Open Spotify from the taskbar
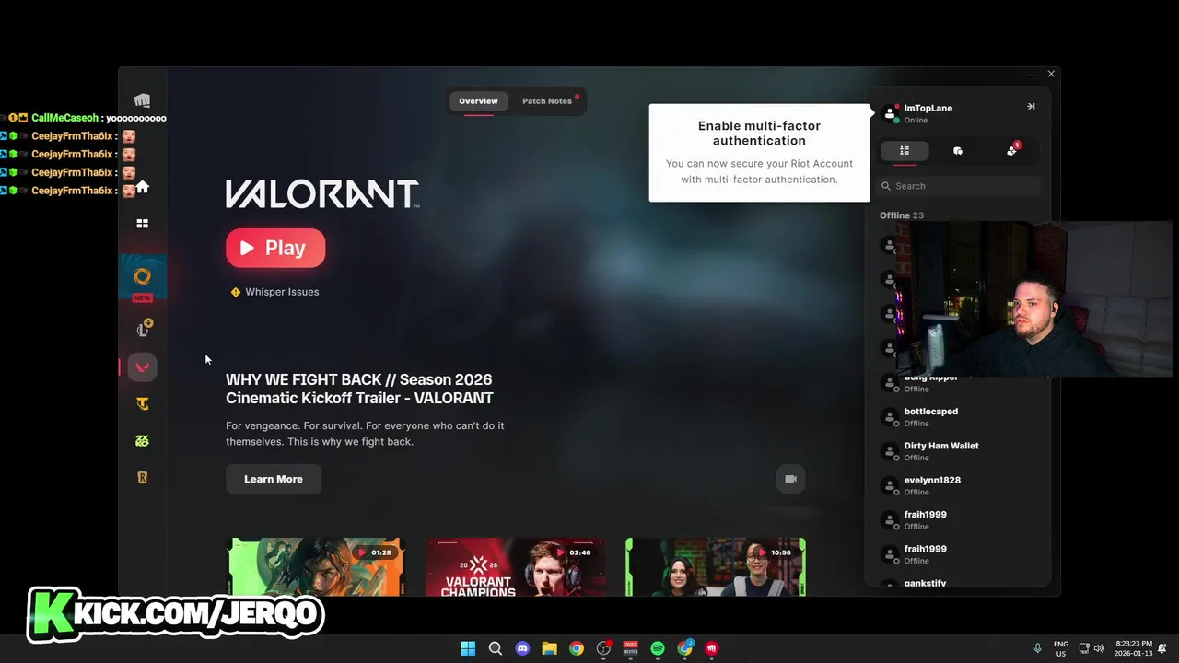This screenshot has width=1179, height=663. click(x=658, y=648)
